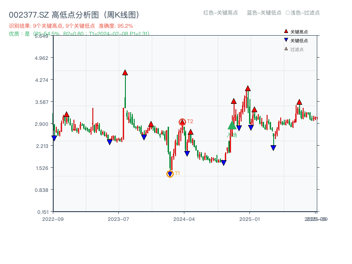
Task: Click the tallest red triangle above the 2023-07 spike
Action: (x=125, y=73)
